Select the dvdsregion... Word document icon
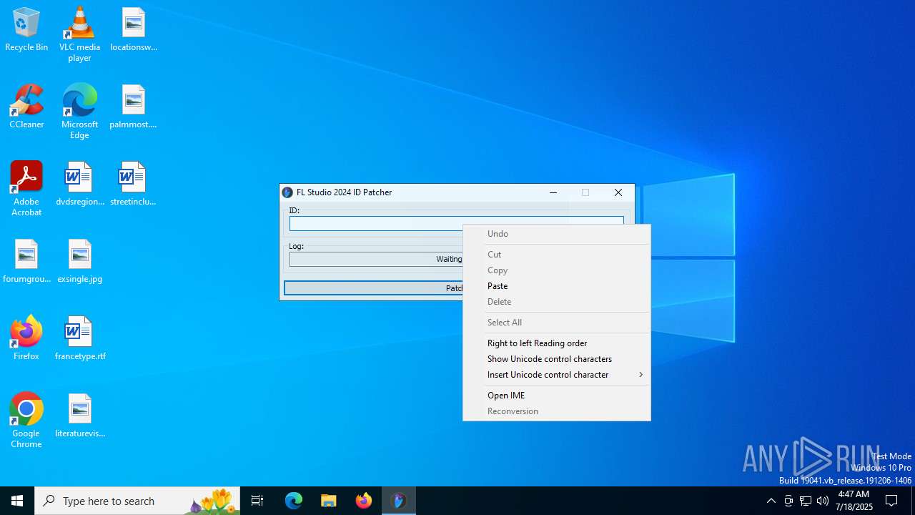Image resolution: width=915 pixels, height=515 pixels. coord(79,185)
